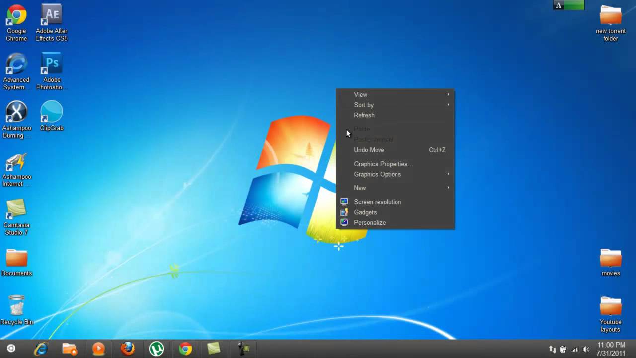Click the Personalize menu entry's icon
This screenshot has width=636, height=358.
tap(344, 222)
